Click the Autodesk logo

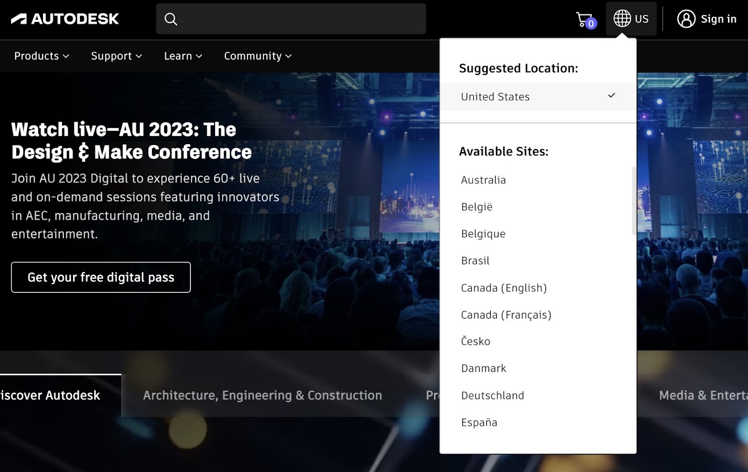65,19
